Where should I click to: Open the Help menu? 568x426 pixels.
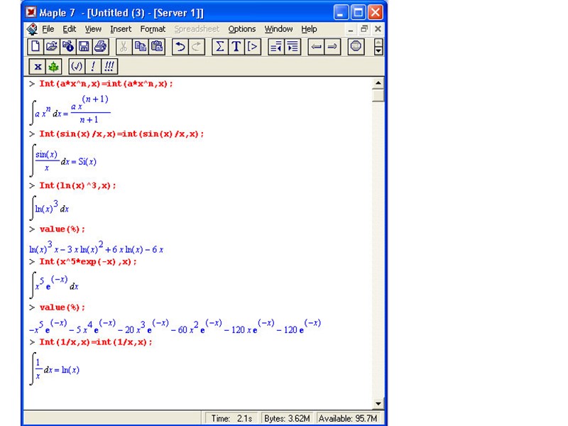coord(309,29)
